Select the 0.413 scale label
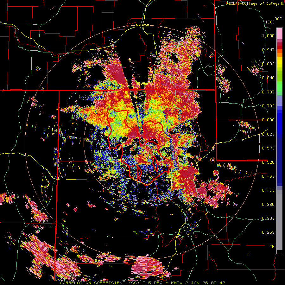Viewport: 285px width, 285px height. [268, 190]
